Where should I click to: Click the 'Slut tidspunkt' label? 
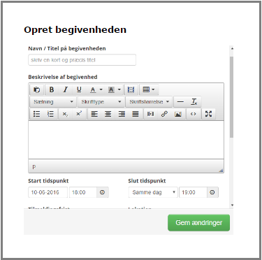(x=147, y=181)
